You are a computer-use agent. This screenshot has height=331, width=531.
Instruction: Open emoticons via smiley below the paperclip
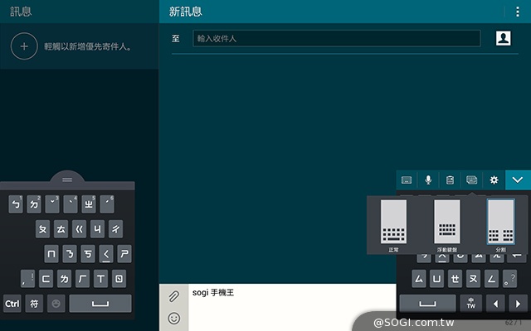[174, 318]
